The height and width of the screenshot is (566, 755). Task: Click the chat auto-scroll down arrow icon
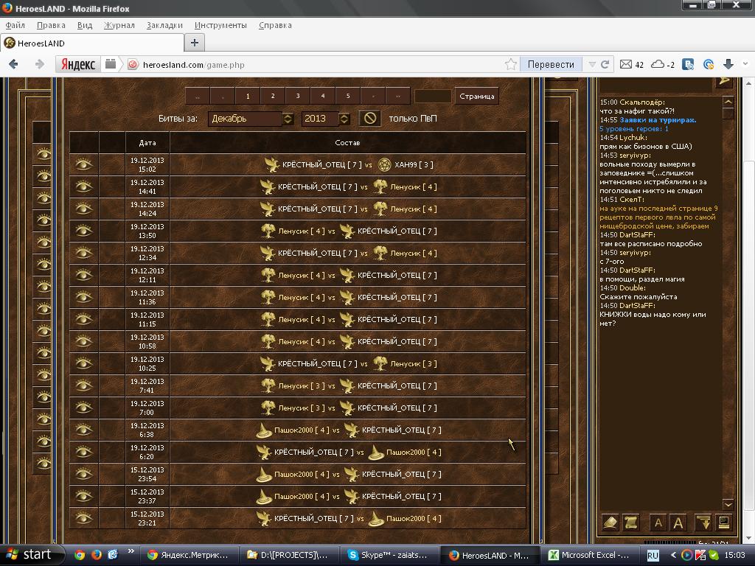tap(703, 523)
